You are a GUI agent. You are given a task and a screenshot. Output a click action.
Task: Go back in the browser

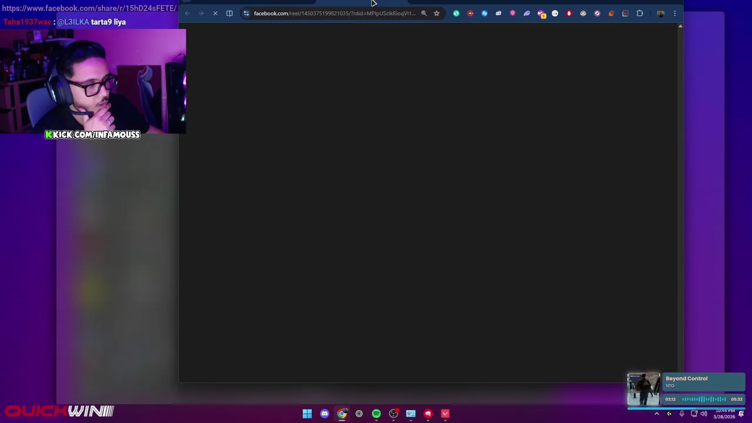(187, 13)
